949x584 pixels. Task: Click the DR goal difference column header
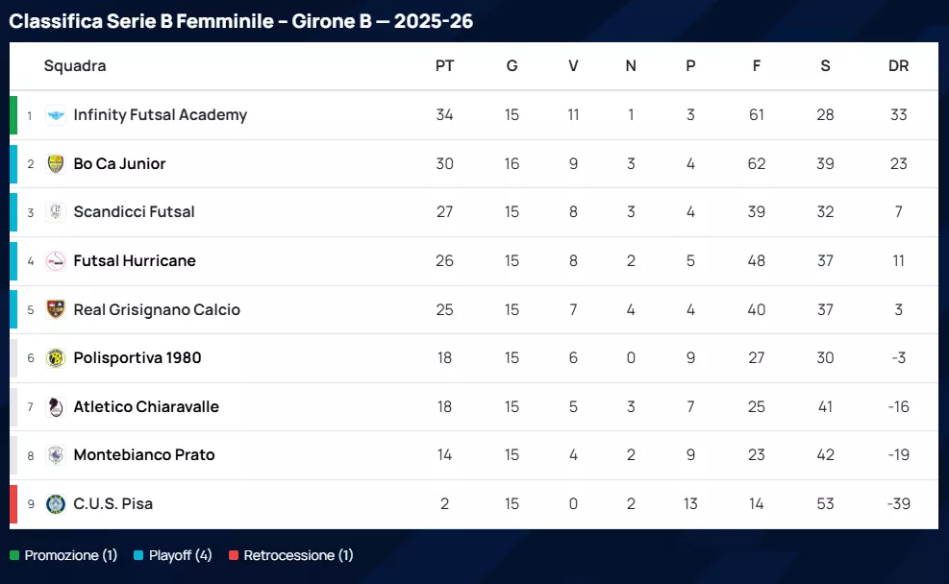[x=898, y=66]
